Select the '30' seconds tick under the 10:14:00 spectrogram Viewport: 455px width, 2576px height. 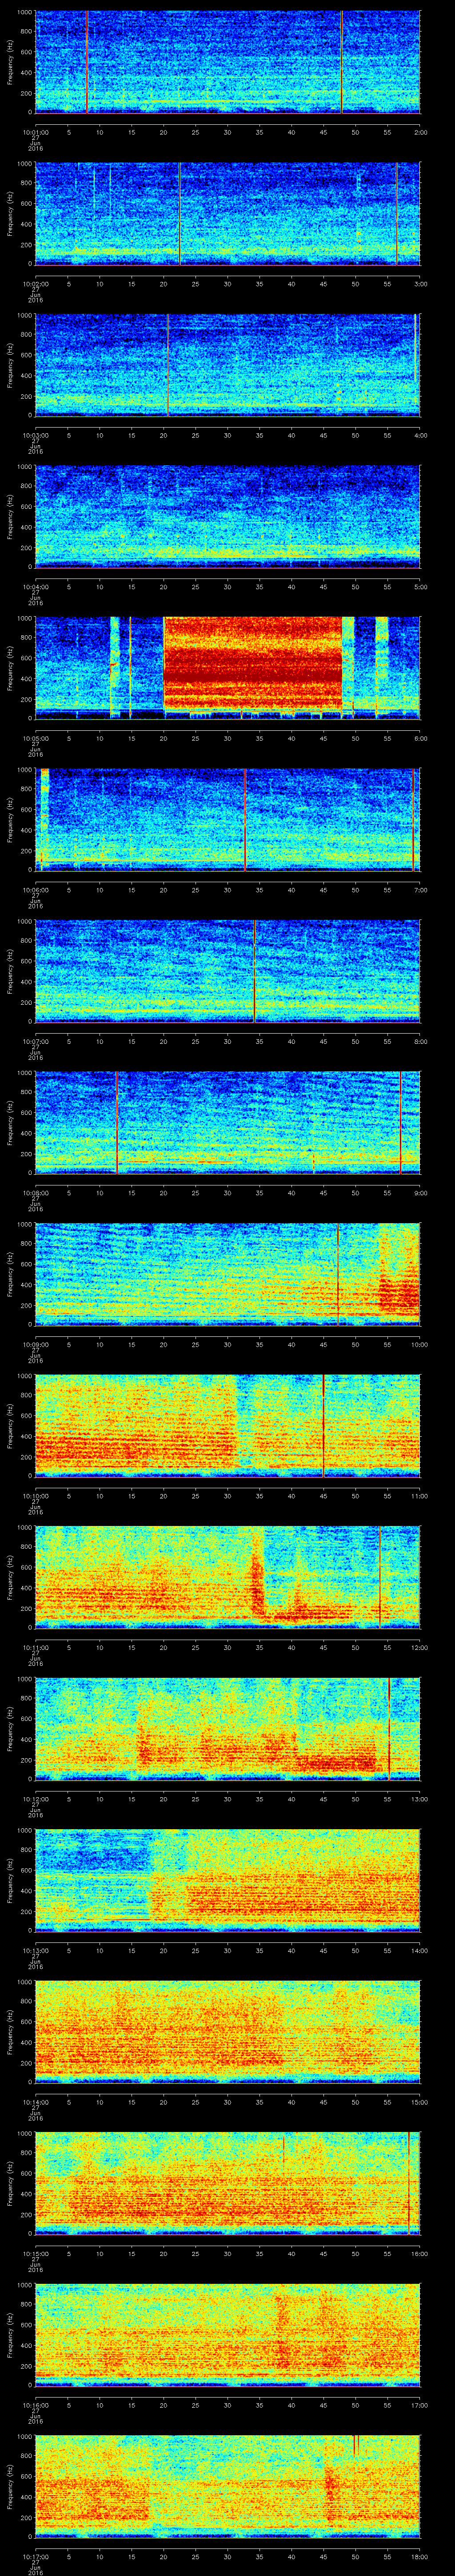point(228,2101)
